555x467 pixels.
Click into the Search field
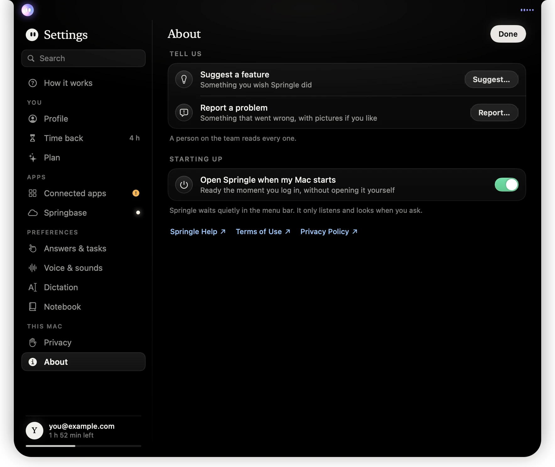click(84, 58)
